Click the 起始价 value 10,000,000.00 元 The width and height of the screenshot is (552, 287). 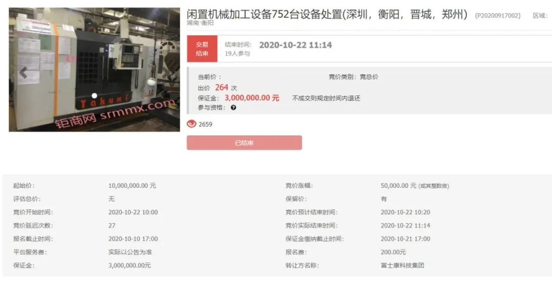click(x=132, y=186)
